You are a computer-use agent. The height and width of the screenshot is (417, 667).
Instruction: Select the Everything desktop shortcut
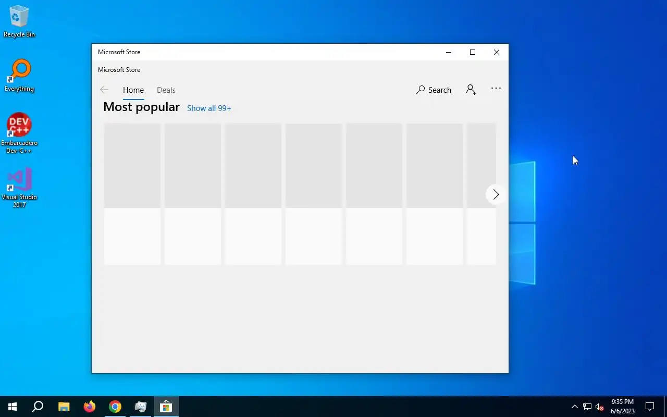tap(19, 76)
